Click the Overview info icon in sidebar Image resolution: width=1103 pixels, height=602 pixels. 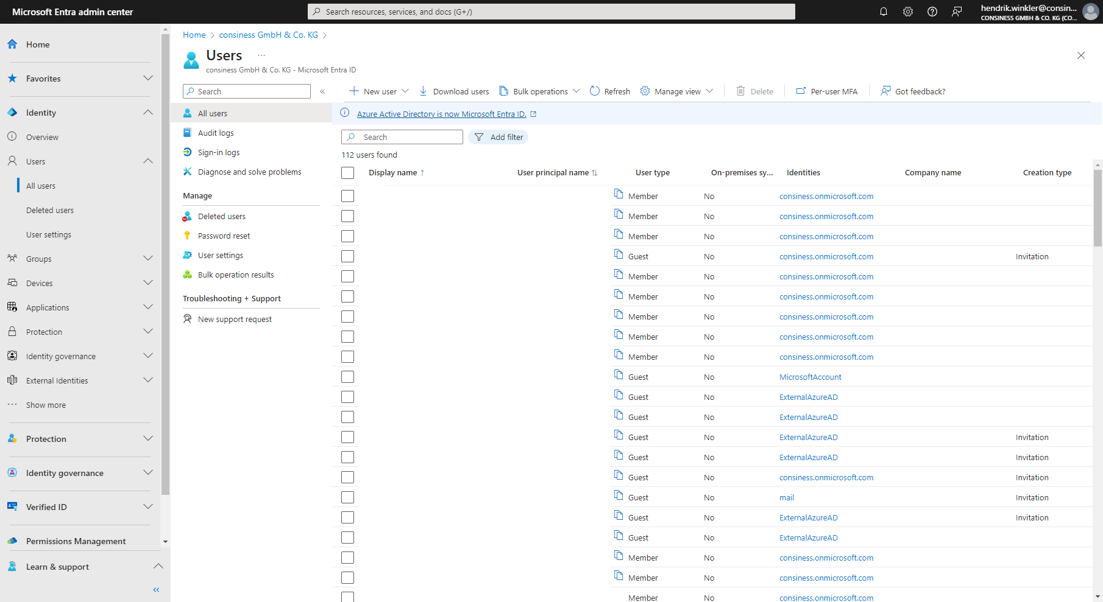12,137
